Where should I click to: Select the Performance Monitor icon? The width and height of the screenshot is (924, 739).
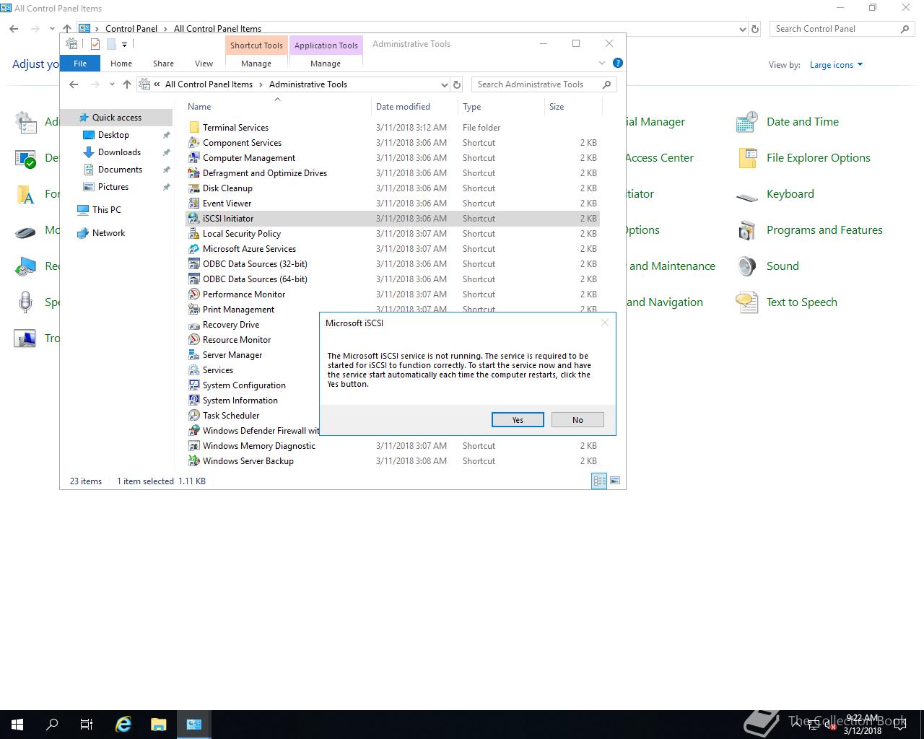[x=193, y=294]
